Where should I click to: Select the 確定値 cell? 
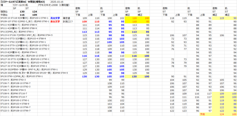click(66, 18)
